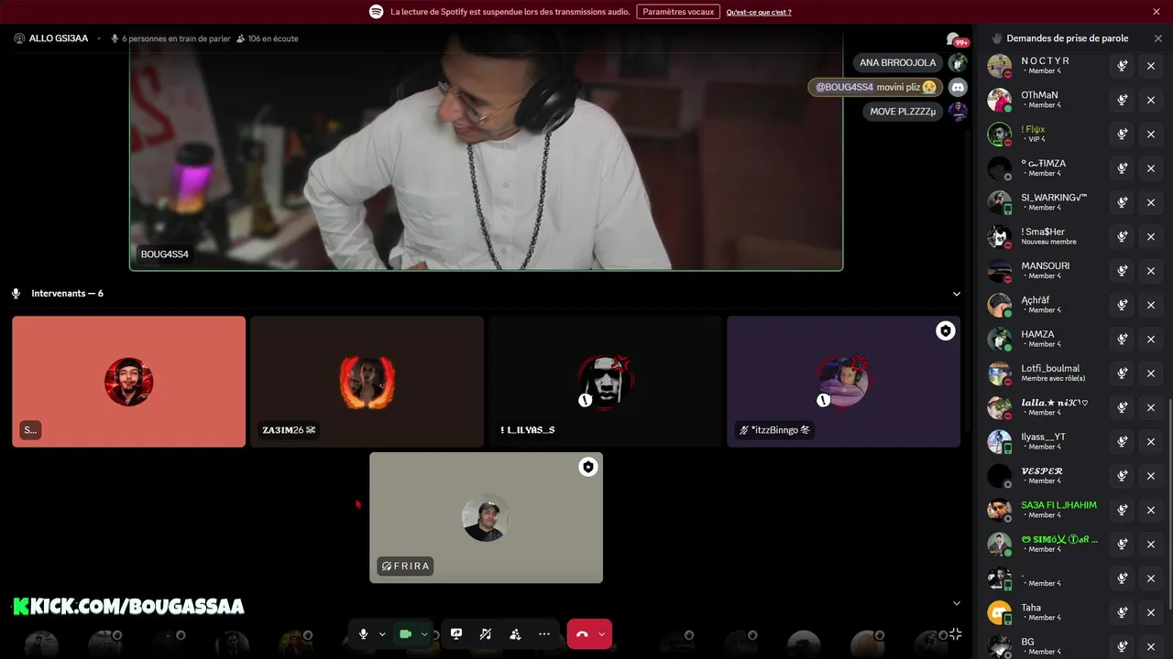Screen dimensions: 1173x659
Task: Open Qu'est-ce que c'est ? link
Action: tap(759, 12)
